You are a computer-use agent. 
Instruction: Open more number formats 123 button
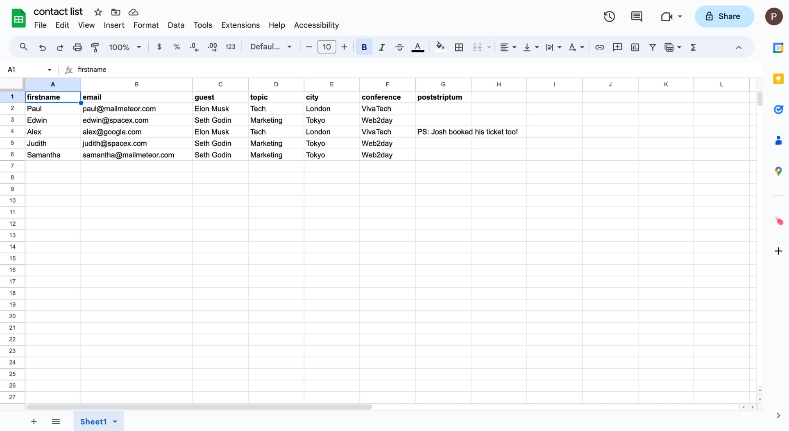231,47
